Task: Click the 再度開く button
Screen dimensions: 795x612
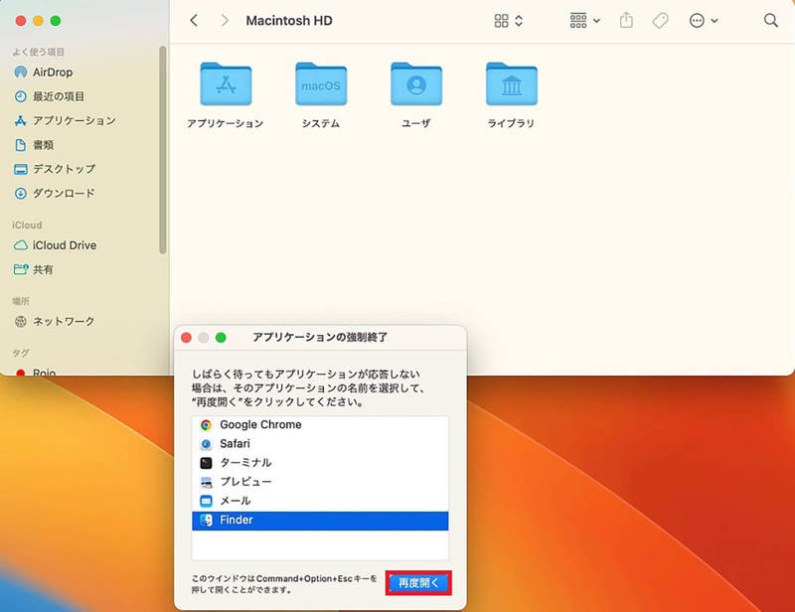Action: 418,583
